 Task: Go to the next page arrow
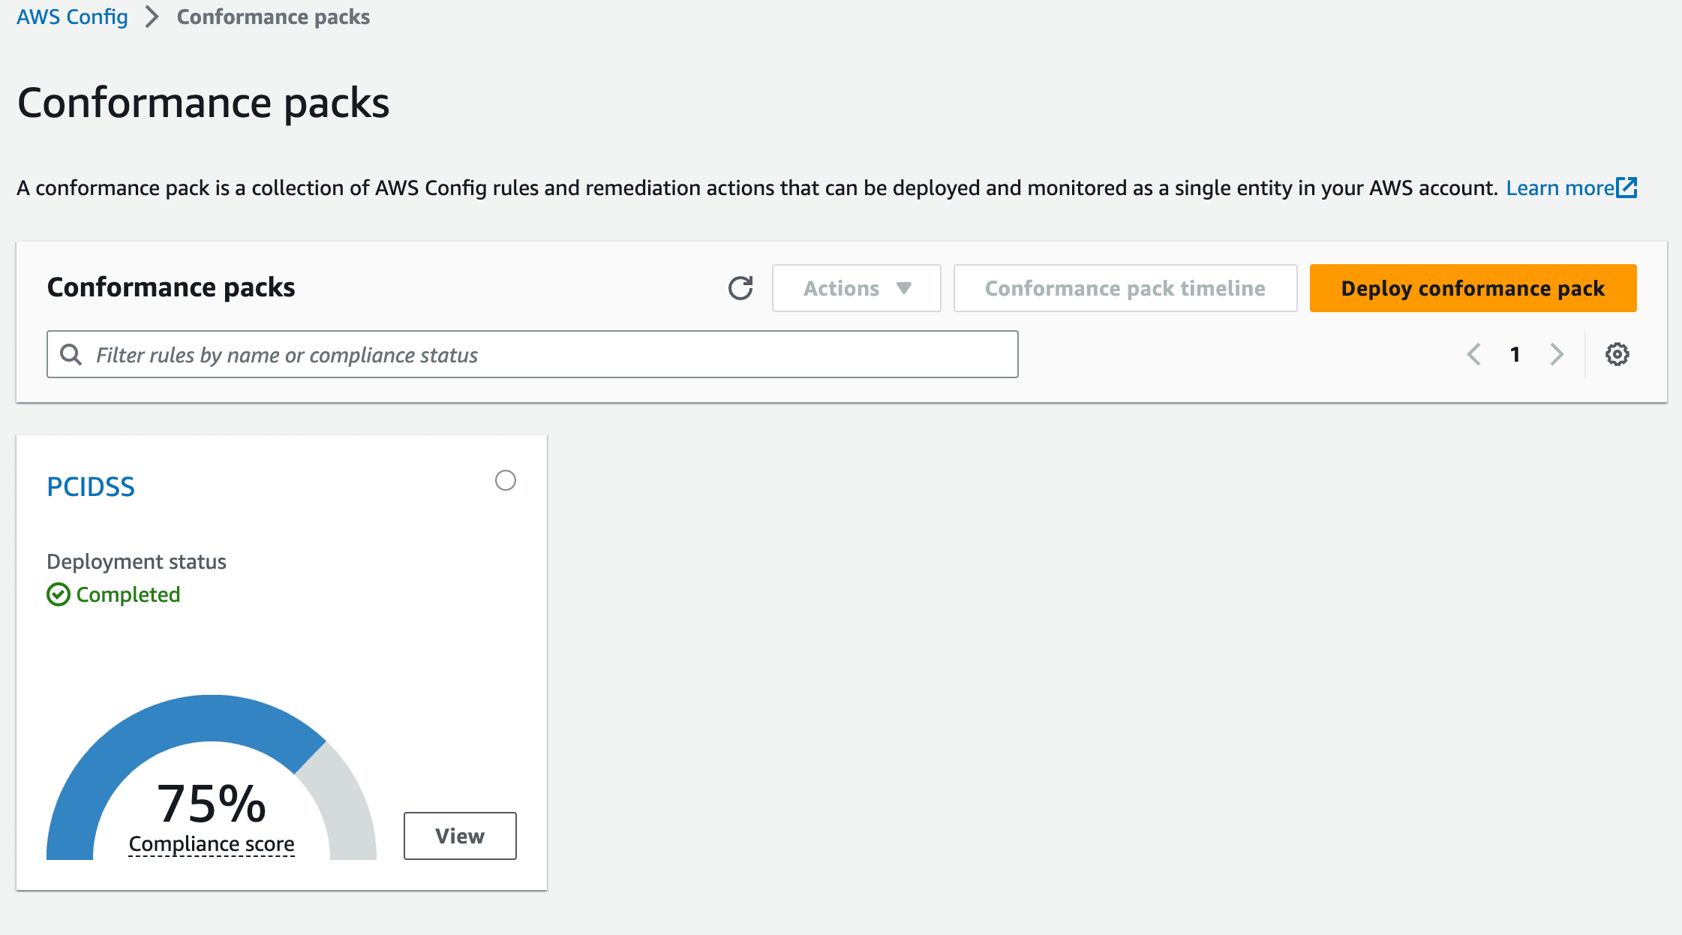(x=1557, y=354)
